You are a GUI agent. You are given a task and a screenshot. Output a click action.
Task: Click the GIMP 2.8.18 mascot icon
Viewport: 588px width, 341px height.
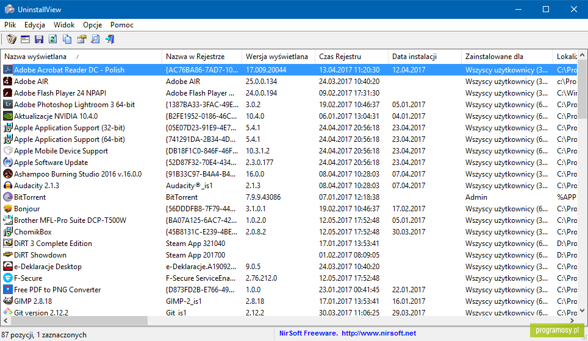(x=7, y=301)
